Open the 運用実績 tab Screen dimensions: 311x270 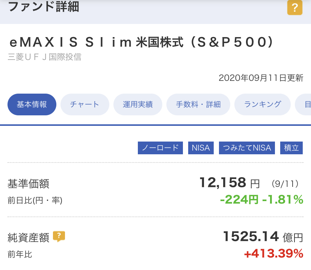137,104
